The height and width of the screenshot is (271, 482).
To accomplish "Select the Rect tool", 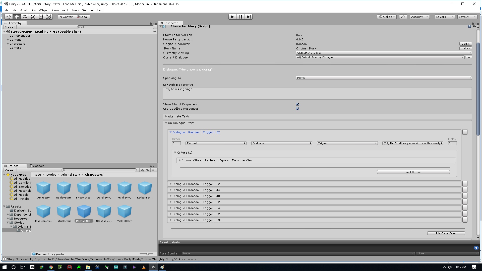I will click(41, 17).
